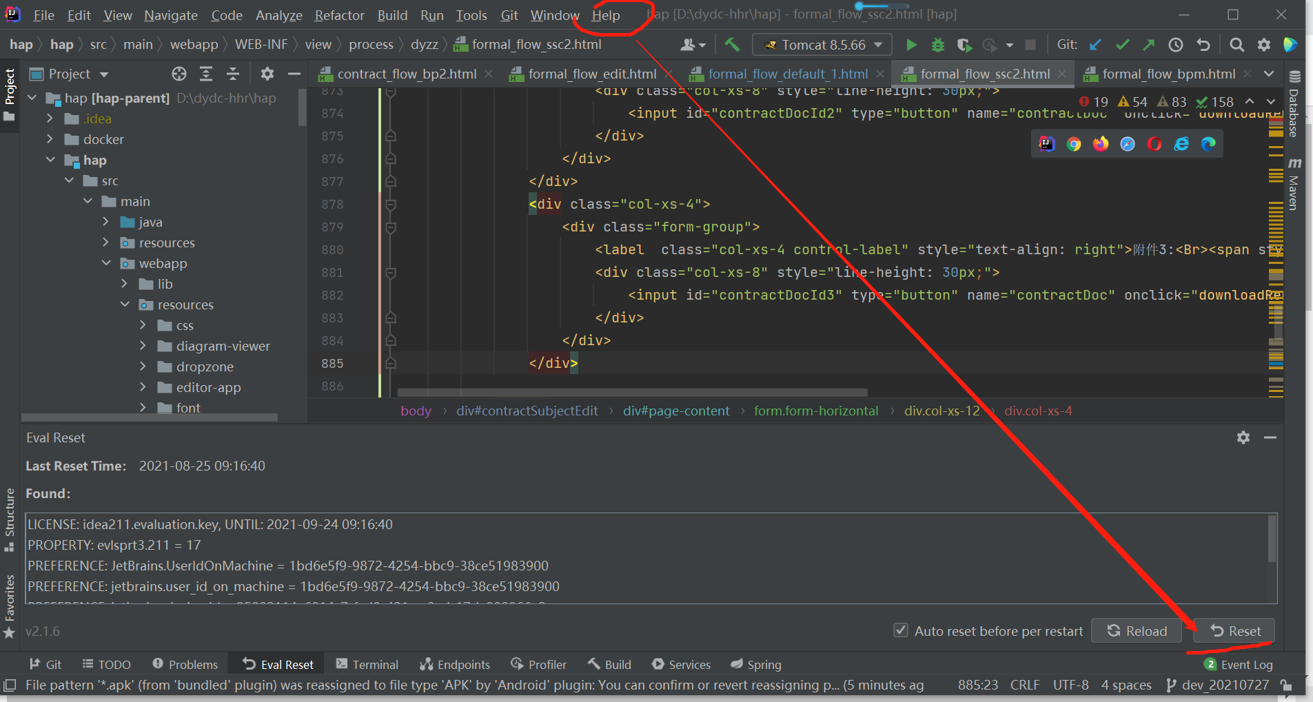The width and height of the screenshot is (1313, 702).
Task: Preview page in Chrome browser icon
Action: [1074, 144]
